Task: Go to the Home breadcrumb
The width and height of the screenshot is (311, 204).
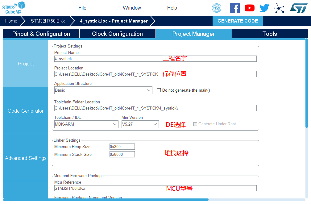Action: pos(11,21)
